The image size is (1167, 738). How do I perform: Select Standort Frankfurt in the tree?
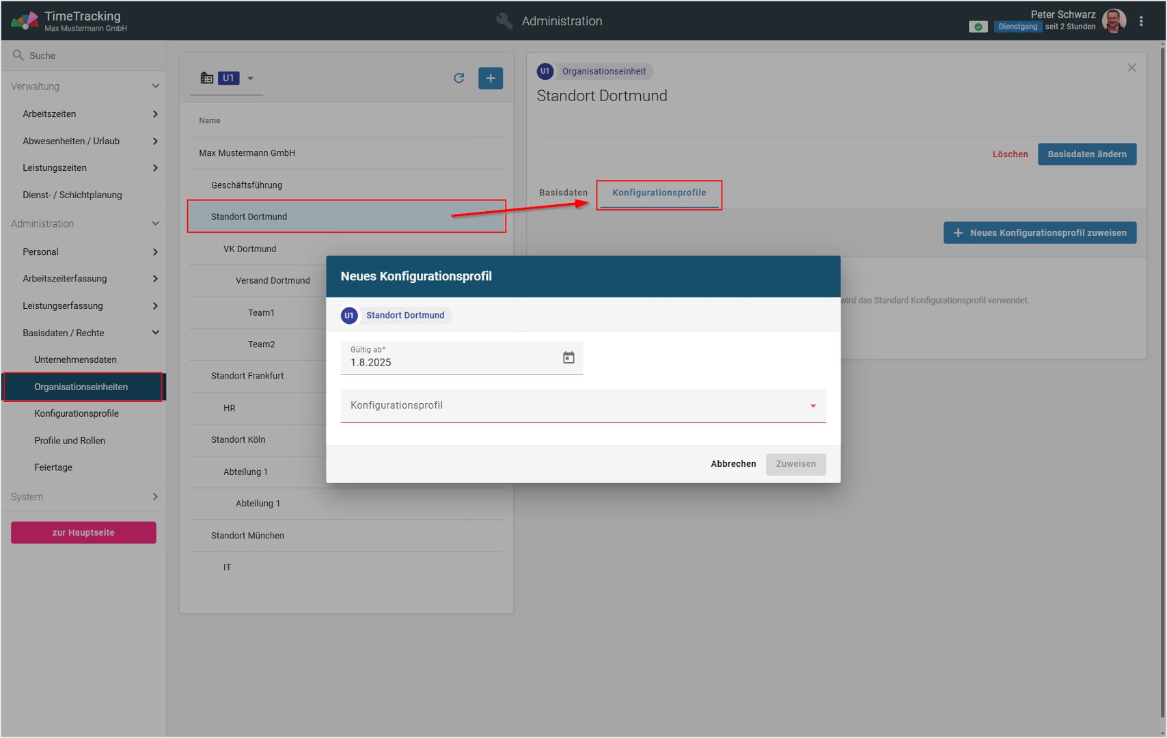[x=247, y=376]
